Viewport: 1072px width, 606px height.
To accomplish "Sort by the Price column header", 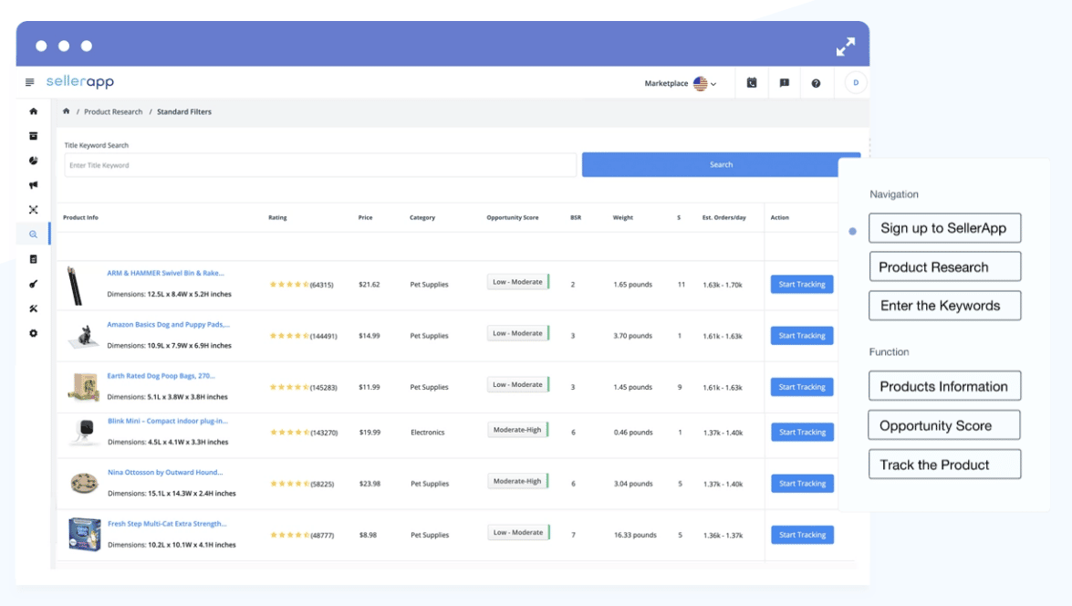I will [x=365, y=217].
